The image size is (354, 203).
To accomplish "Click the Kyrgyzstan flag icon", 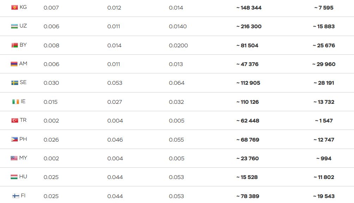I will click(x=15, y=7).
